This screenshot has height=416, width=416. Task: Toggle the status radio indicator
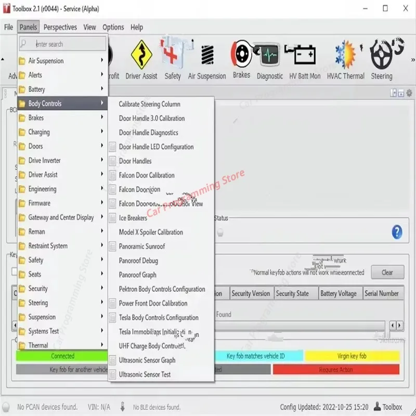pyautogui.click(x=220, y=232)
